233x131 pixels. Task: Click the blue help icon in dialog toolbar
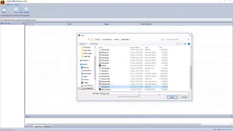pyautogui.click(x=189, y=44)
